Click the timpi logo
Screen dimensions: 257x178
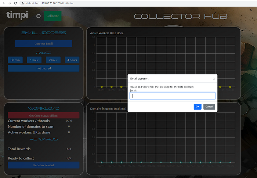pos(15,15)
